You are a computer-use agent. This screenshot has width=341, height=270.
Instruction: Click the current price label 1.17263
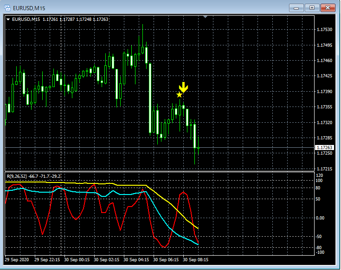[x=324, y=148]
